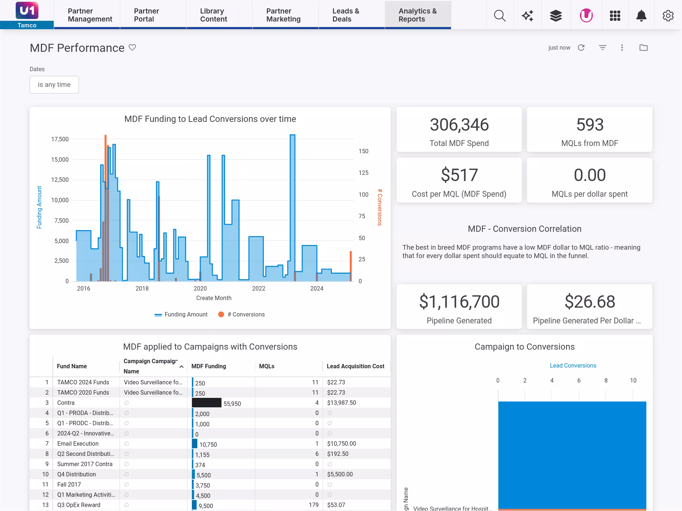Sort by Campaign Name caret
This screenshot has width=682, height=511.
181,366
